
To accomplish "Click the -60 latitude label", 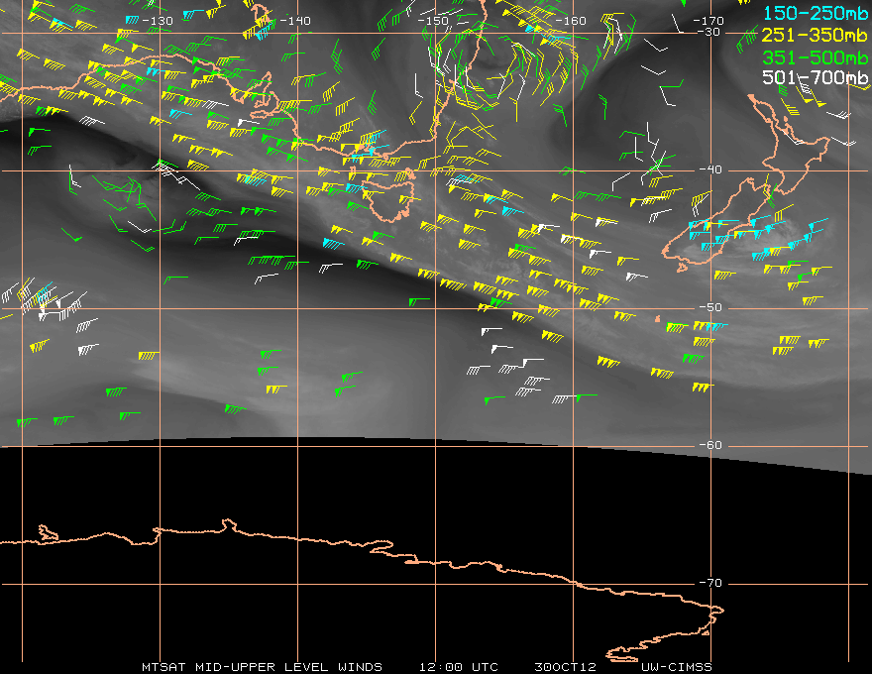I will (x=710, y=445).
